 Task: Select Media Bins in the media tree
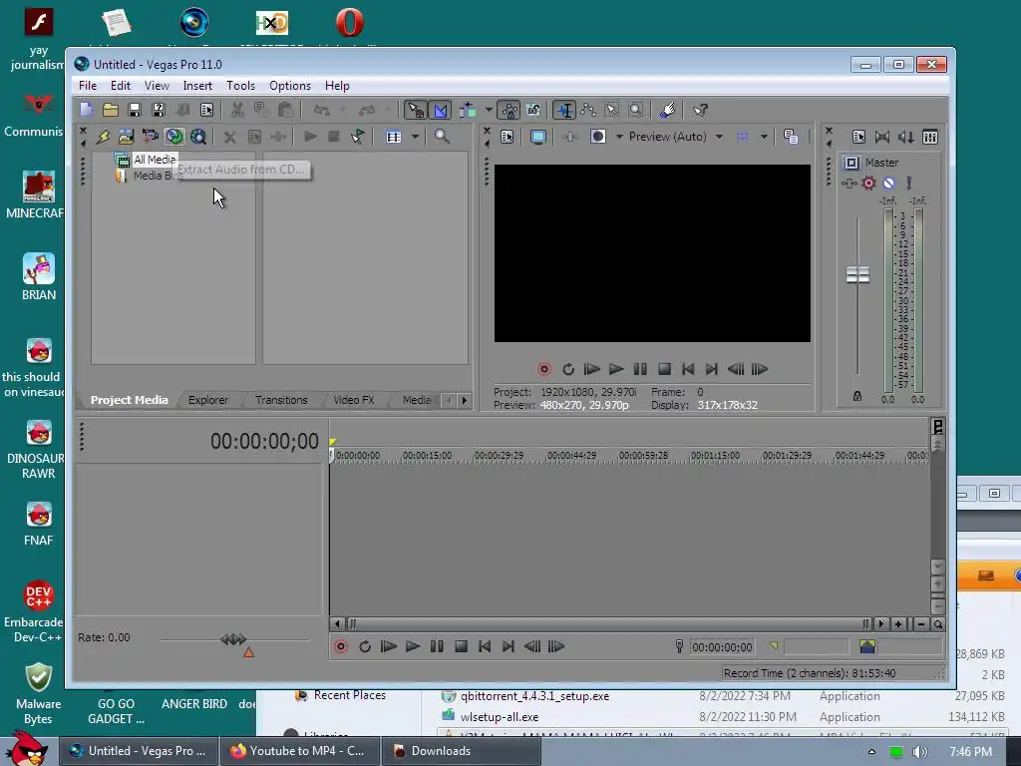tap(155, 176)
